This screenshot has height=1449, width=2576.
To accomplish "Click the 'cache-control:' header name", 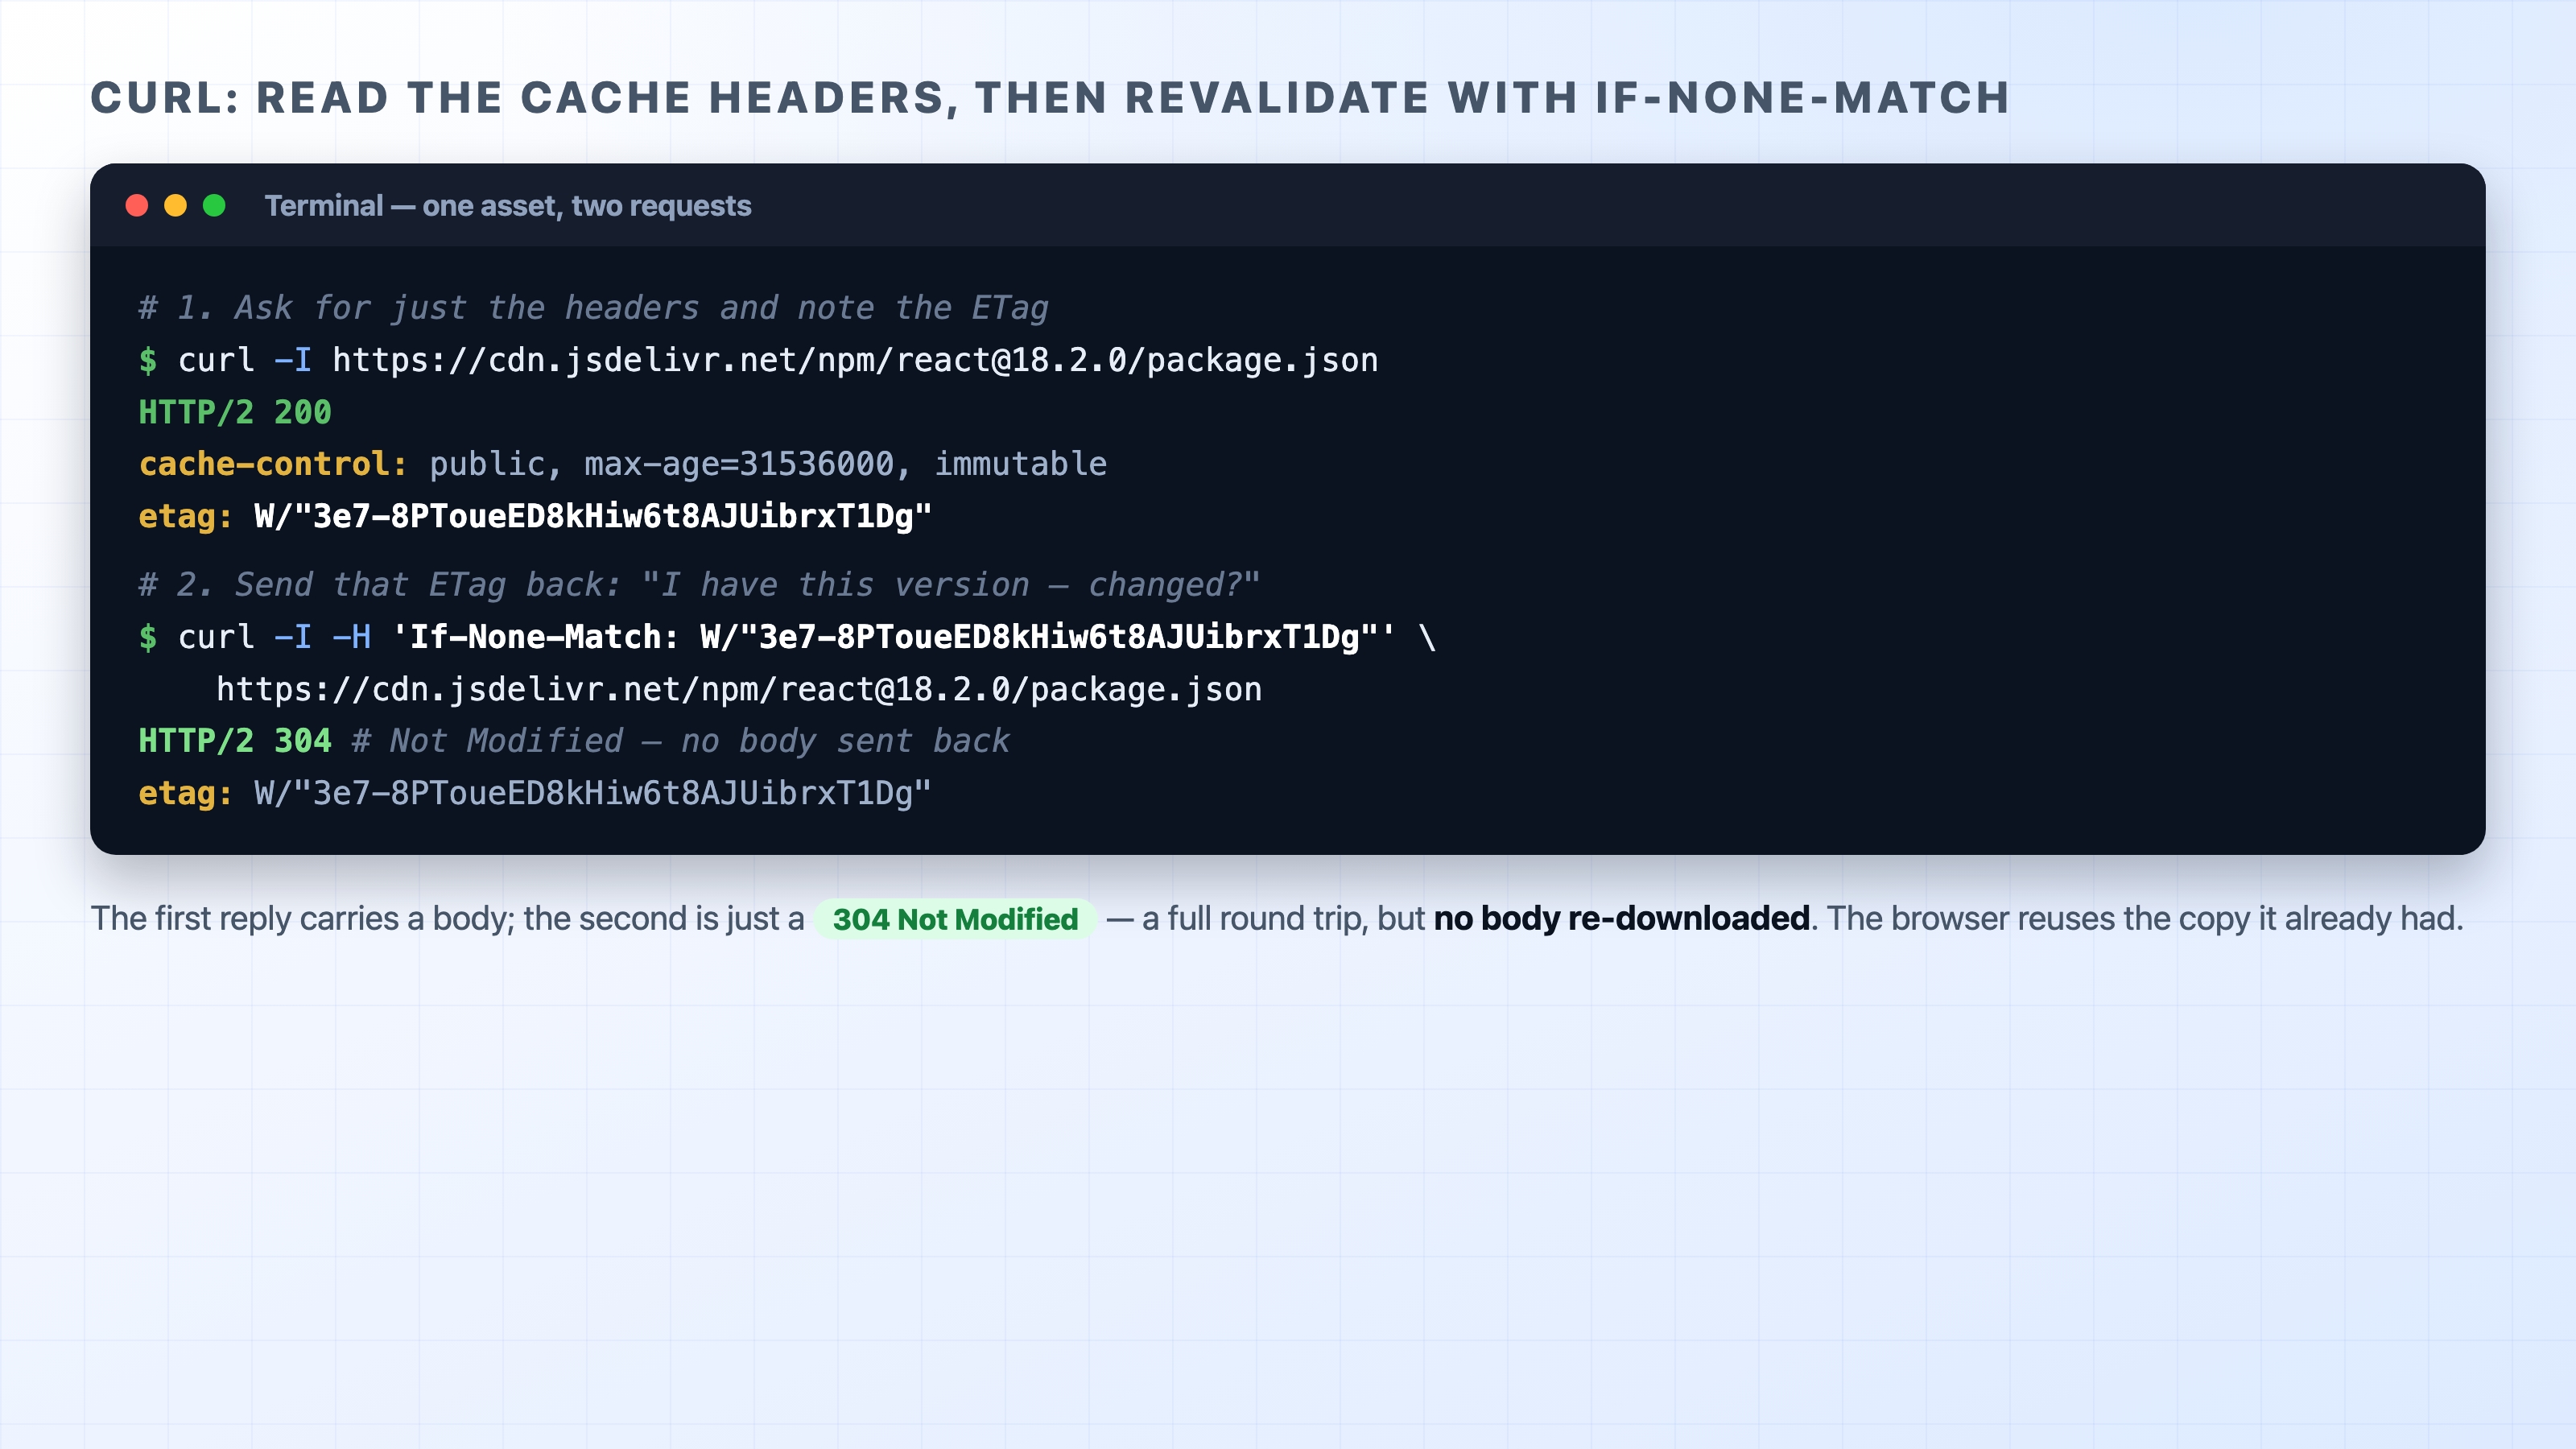I will click(273, 464).
